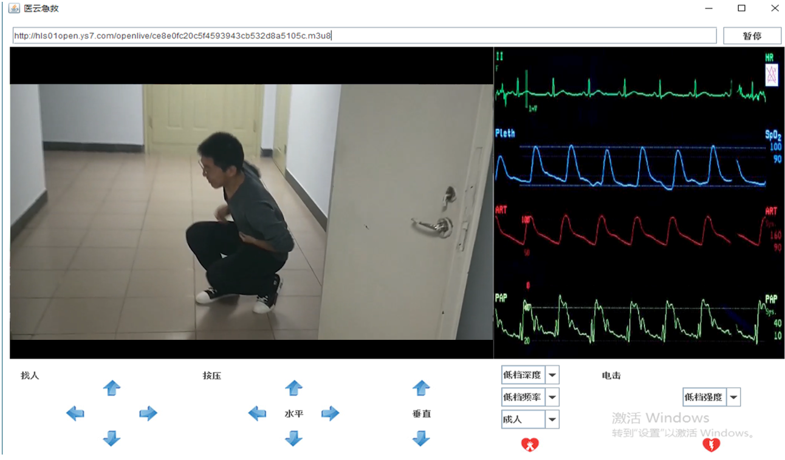The image size is (785, 460).
Task: Expand the 低档强度 shock intensity dropdown
Action: coord(733,397)
